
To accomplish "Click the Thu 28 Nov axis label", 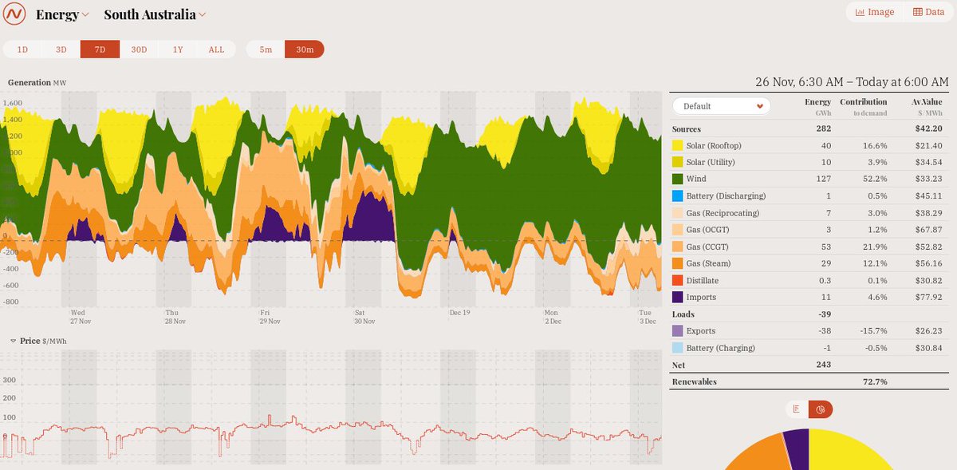I will [175, 317].
